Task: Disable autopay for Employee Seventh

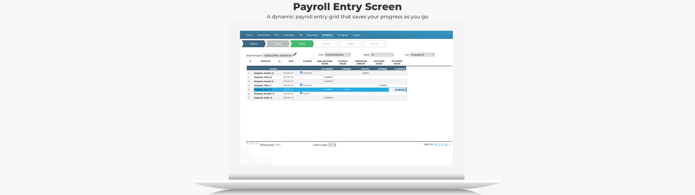Action: coord(301,93)
